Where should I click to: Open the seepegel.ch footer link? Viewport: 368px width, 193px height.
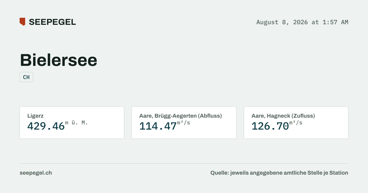click(36, 173)
